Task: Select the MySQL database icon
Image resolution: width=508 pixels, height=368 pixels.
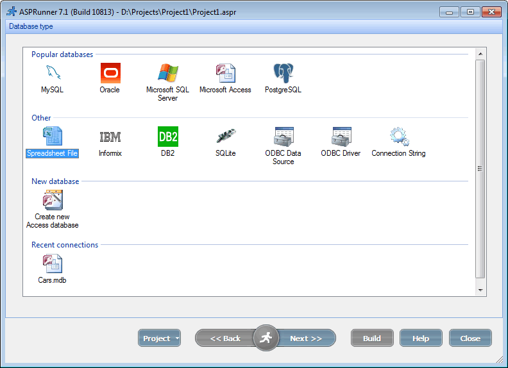Action: tap(52, 73)
